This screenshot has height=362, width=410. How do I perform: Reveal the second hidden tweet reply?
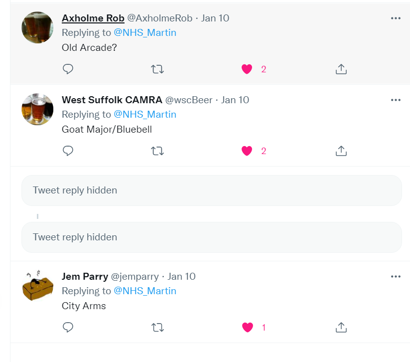tap(211, 237)
